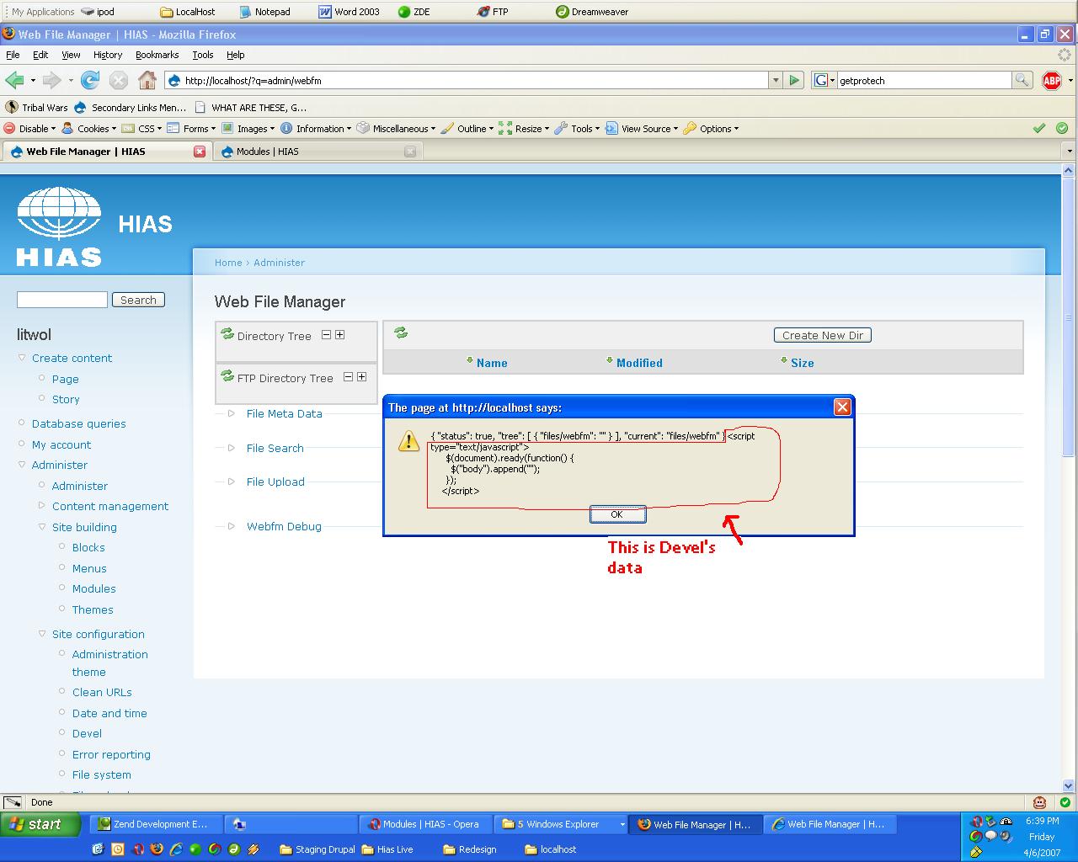Switch to the Modules | HIAS tab
The height and width of the screenshot is (862, 1078).
316,152
